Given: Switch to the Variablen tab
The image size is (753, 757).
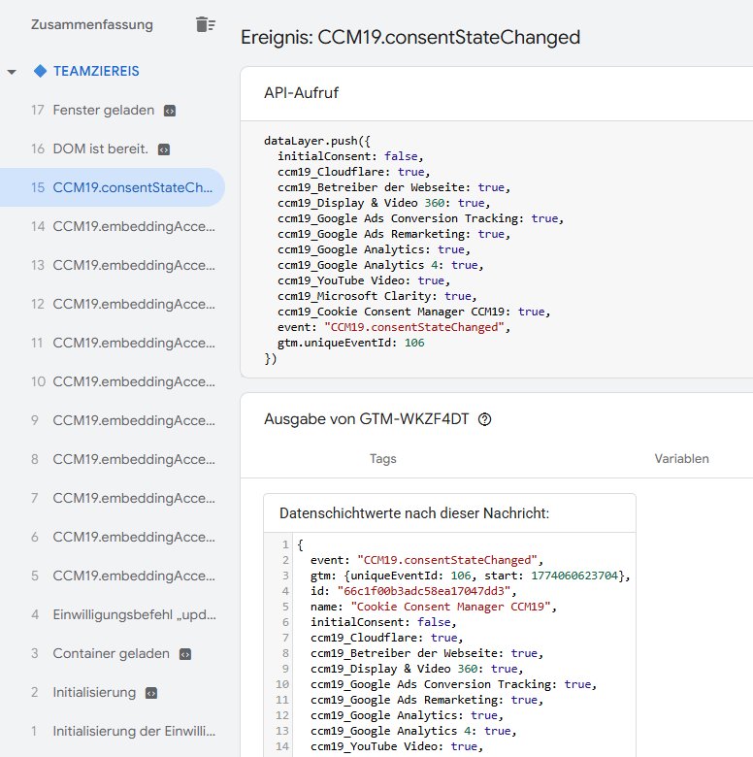Looking at the screenshot, I should tap(681, 459).
